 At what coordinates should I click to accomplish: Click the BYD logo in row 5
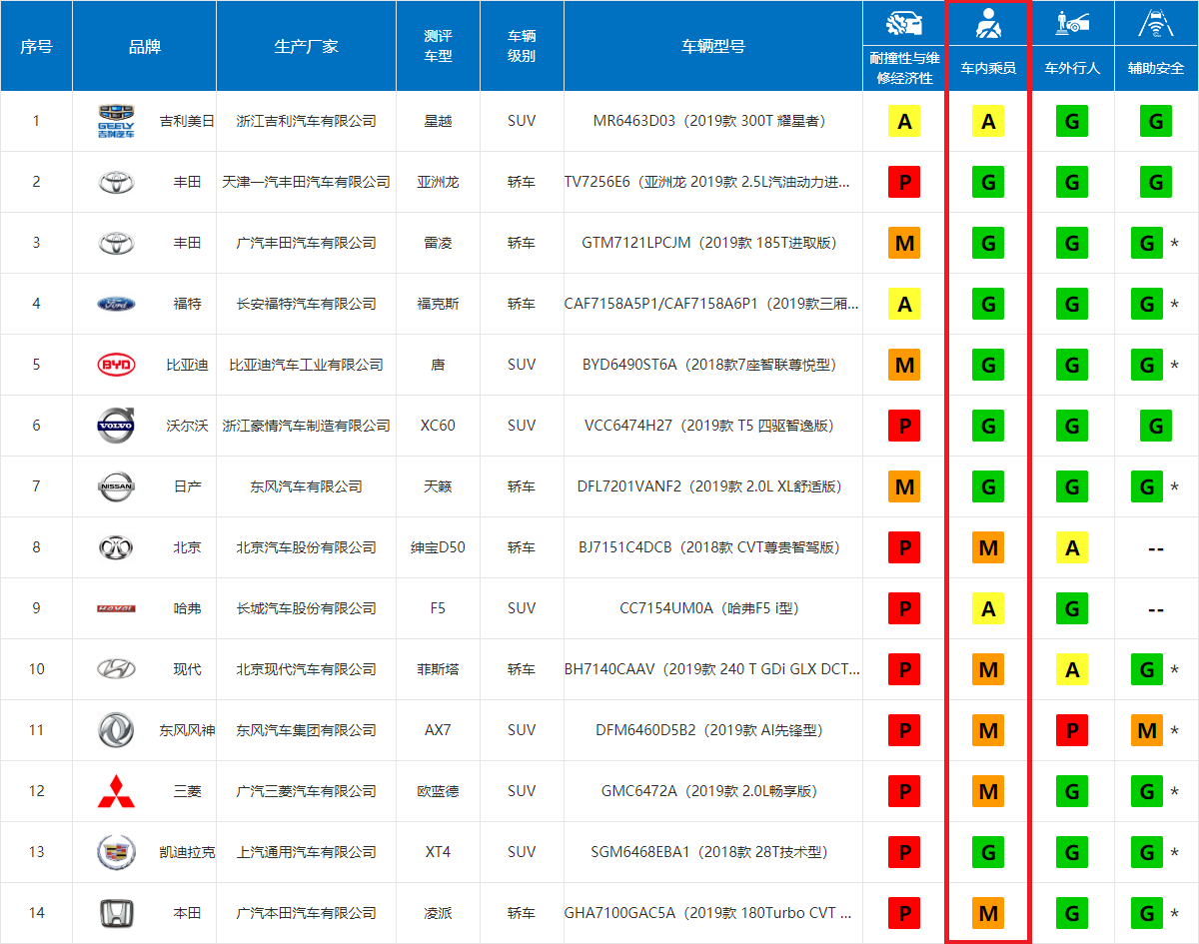coord(116,365)
